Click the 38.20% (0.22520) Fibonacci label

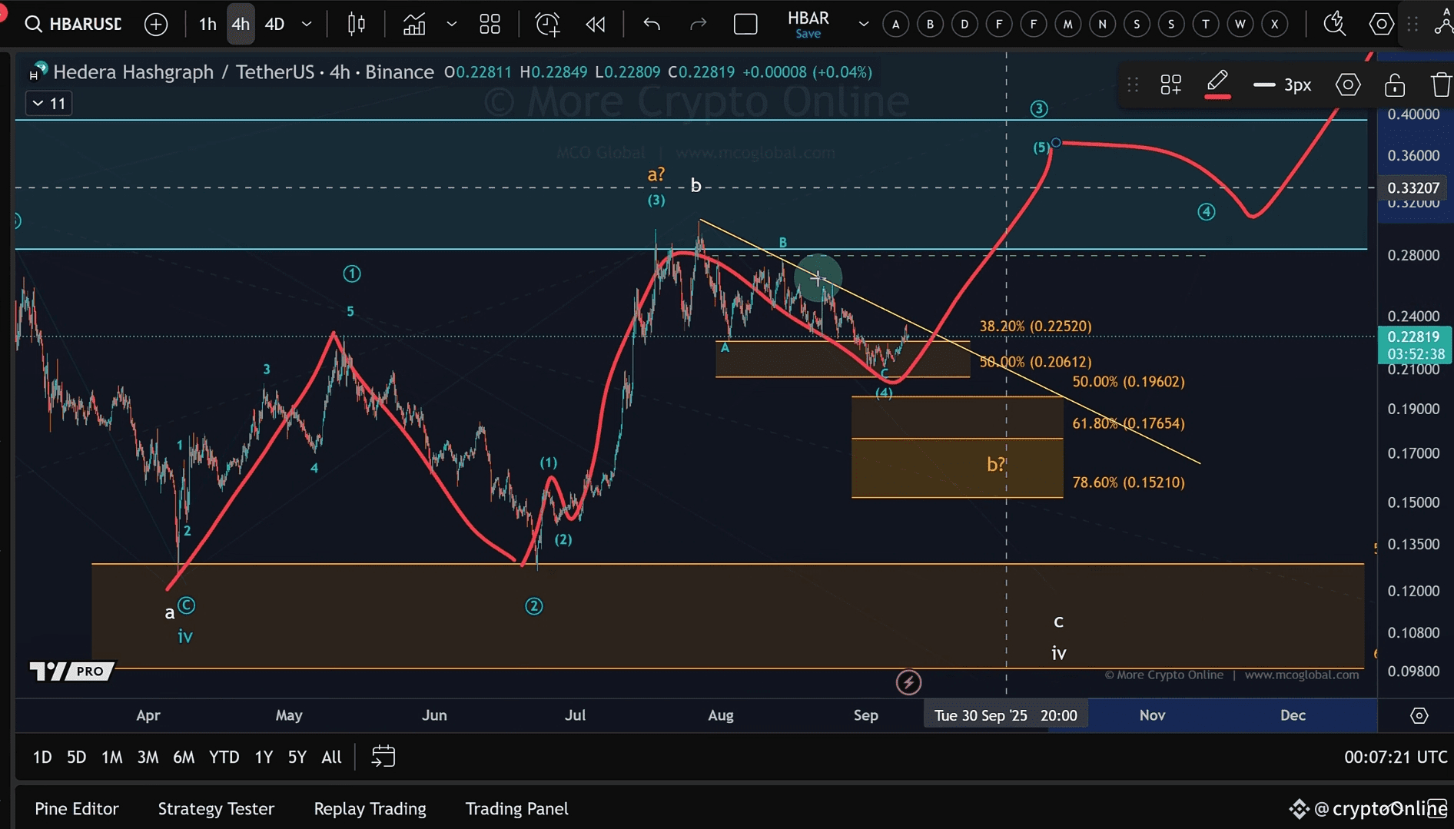coord(1035,327)
